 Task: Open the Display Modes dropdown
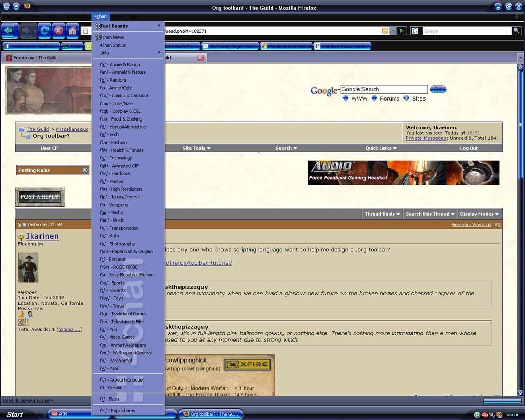click(479, 214)
